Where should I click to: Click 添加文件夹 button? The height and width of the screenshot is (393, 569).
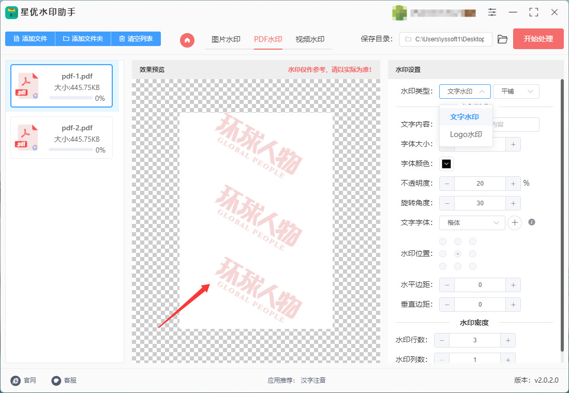point(83,39)
